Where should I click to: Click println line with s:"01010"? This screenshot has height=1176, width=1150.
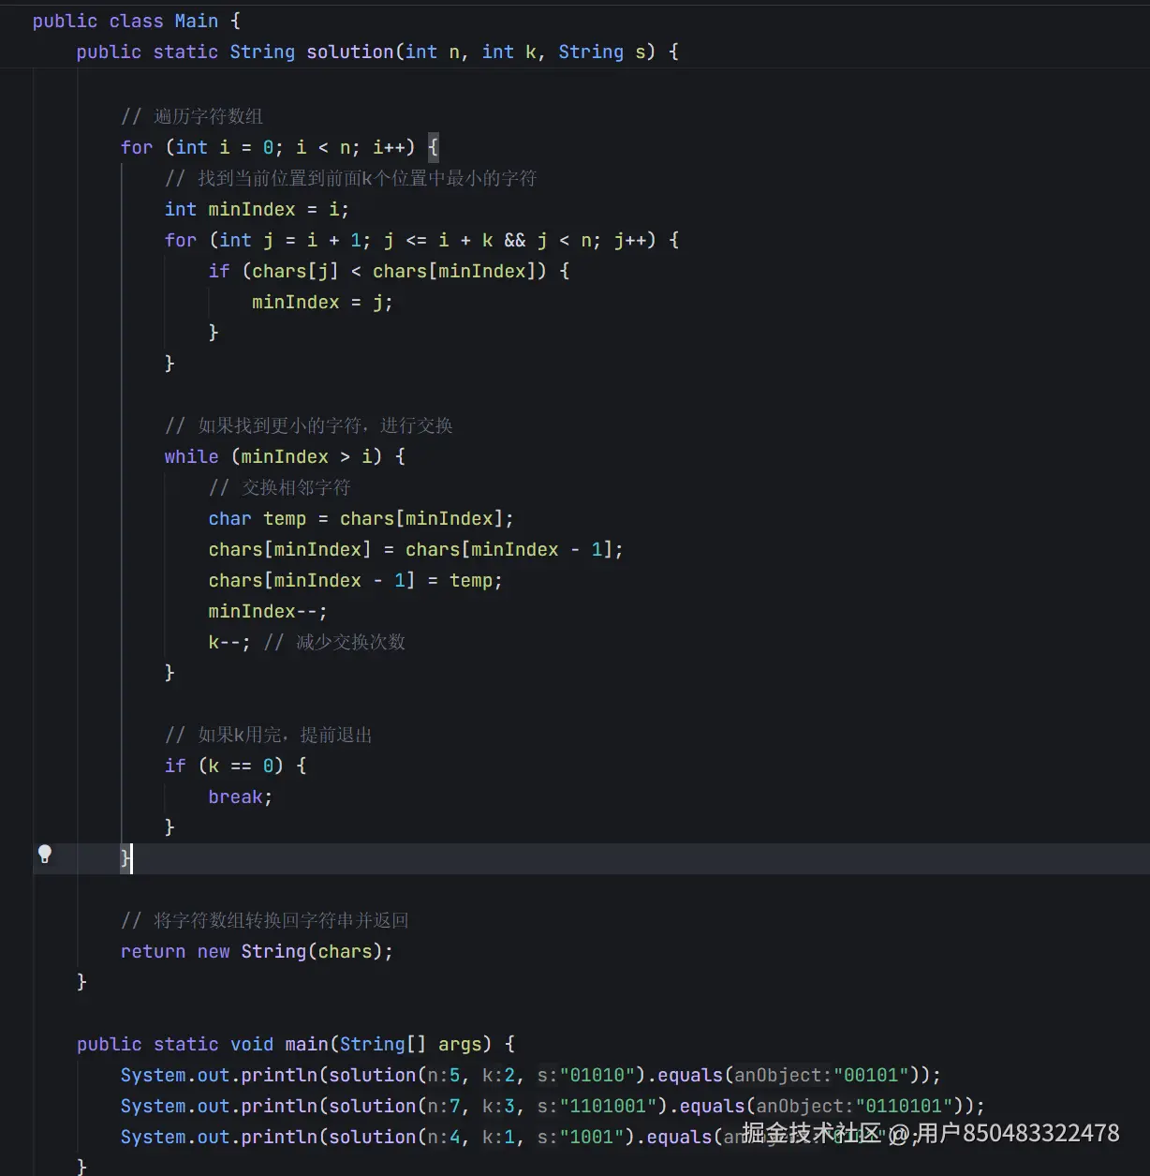530,1075
